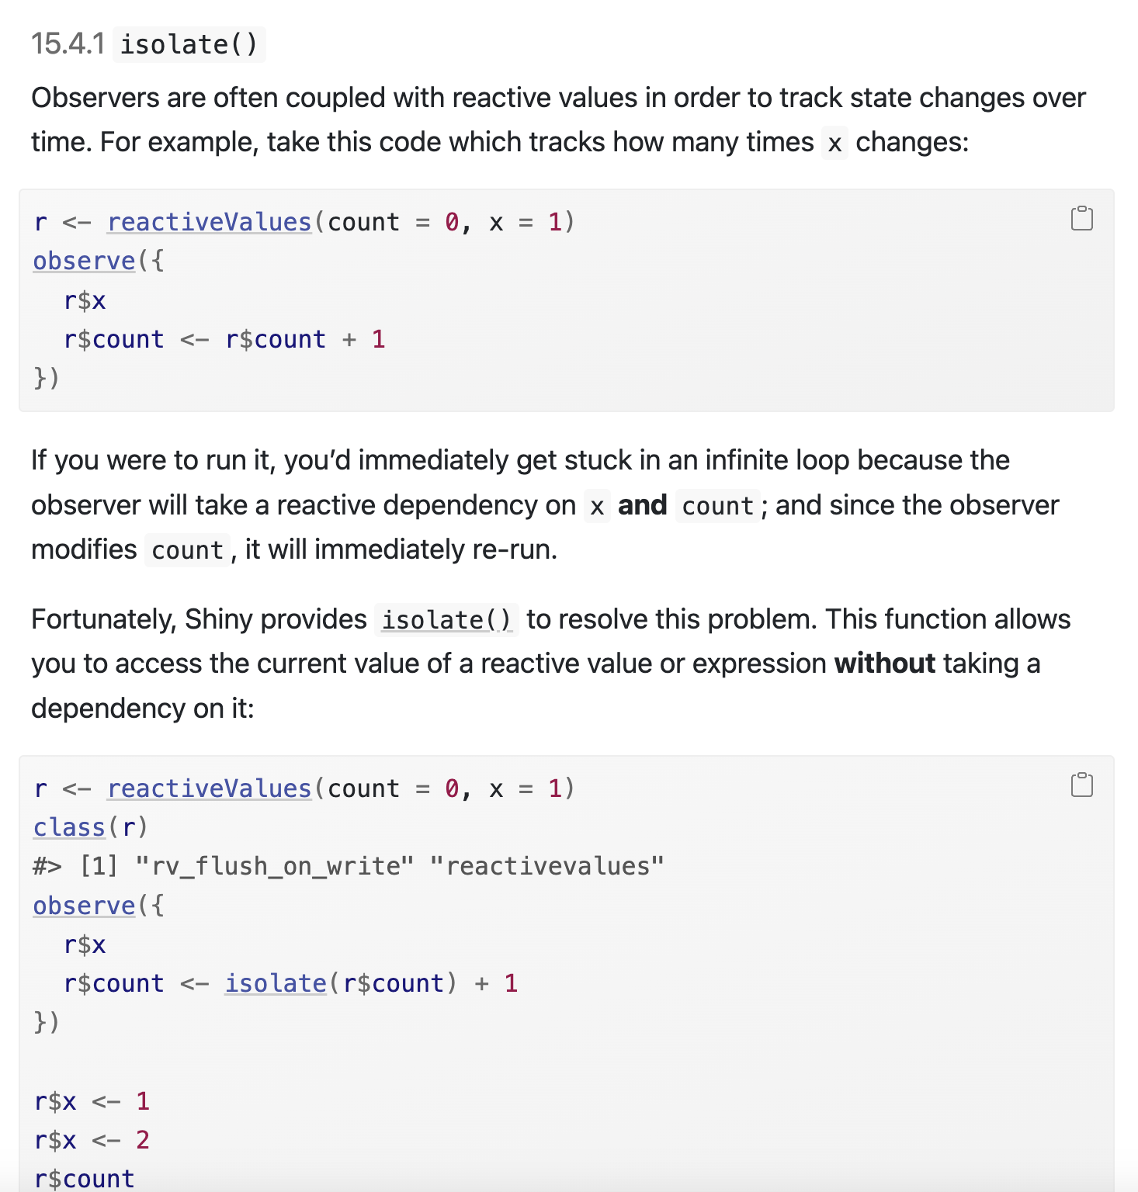This screenshot has width=1138, height=1192.
Task: Open reactiveValues link in first code block
Action: [209, 223]
